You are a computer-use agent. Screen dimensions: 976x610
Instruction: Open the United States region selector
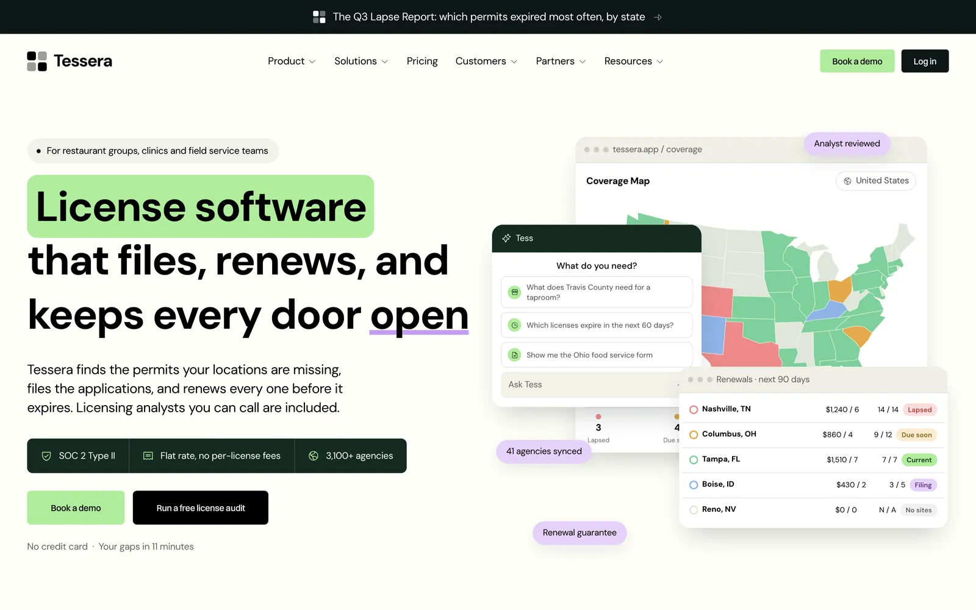click(x=876, y=181)
